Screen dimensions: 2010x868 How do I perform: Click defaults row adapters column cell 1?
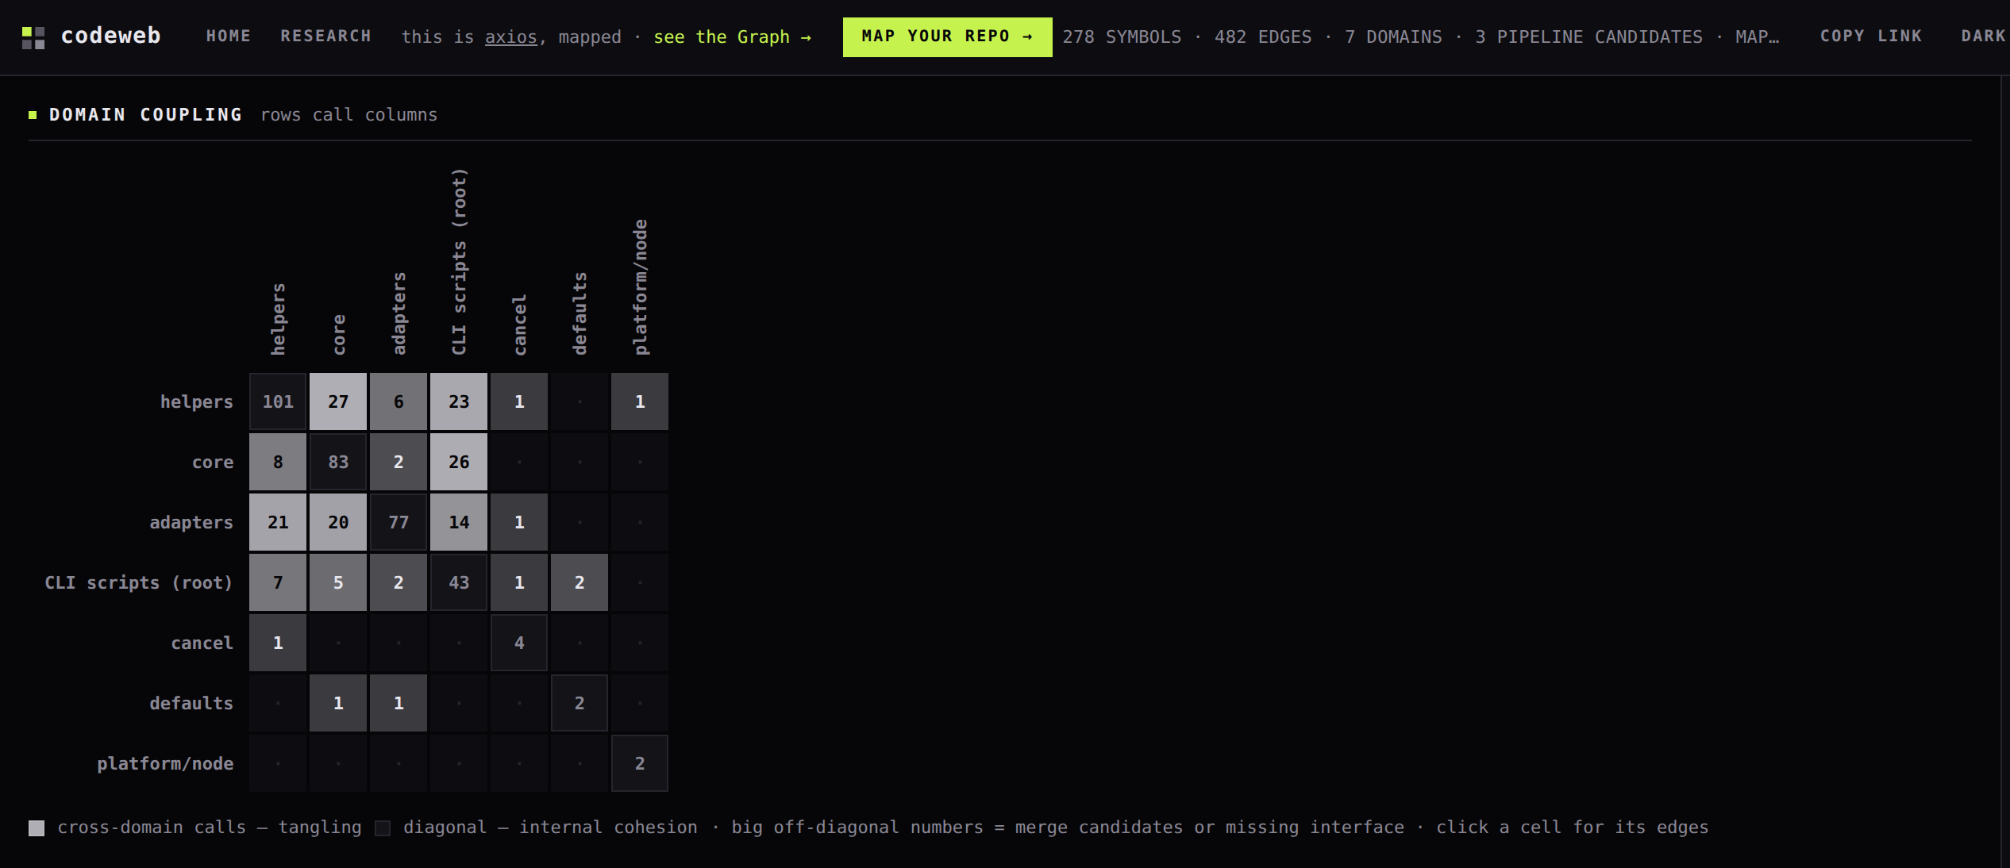coord(399,703)
